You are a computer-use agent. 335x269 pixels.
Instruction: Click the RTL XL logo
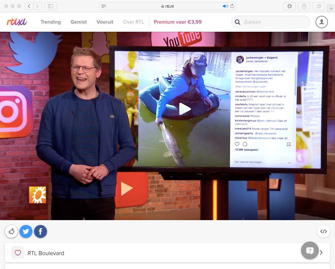coord(17,22)
